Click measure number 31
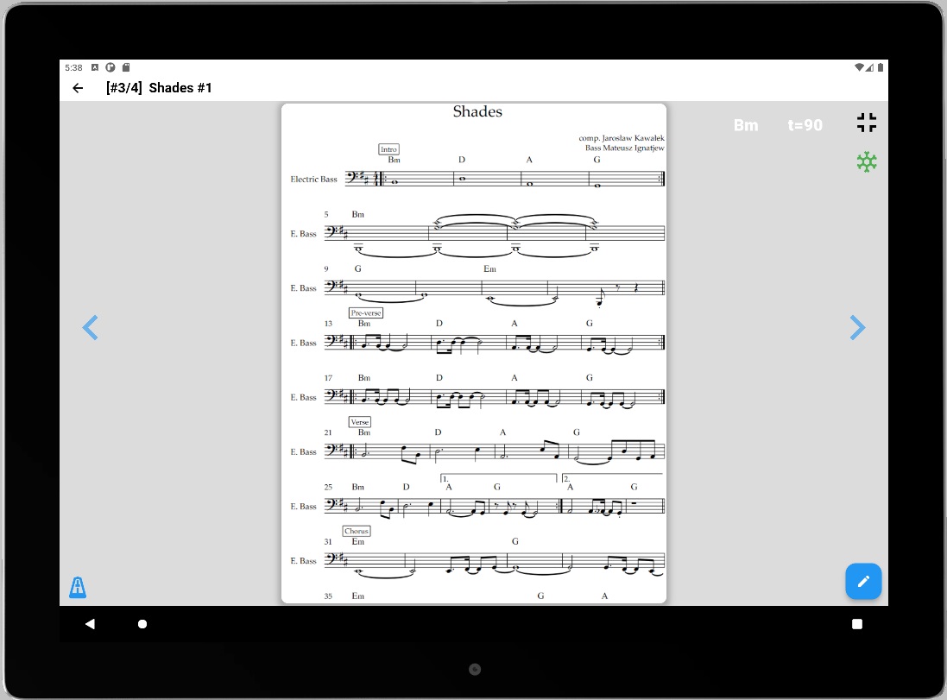 [328, 542]
